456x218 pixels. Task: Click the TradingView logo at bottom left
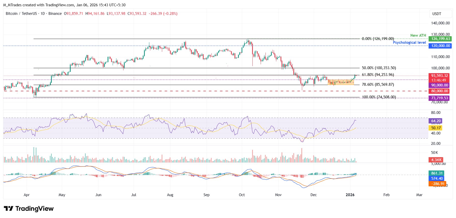pos(29,209)
